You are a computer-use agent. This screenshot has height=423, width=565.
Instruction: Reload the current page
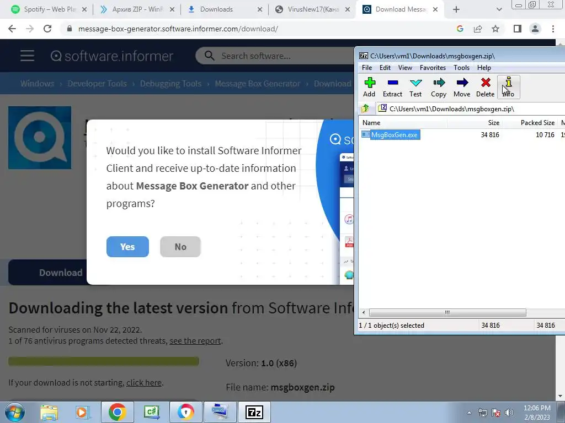click(47, 29)
